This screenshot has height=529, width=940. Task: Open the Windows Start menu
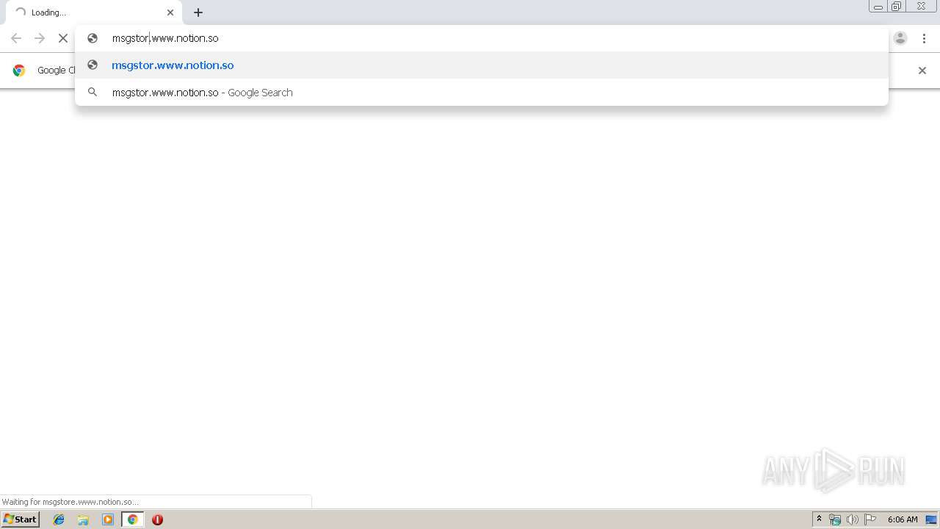21,519
